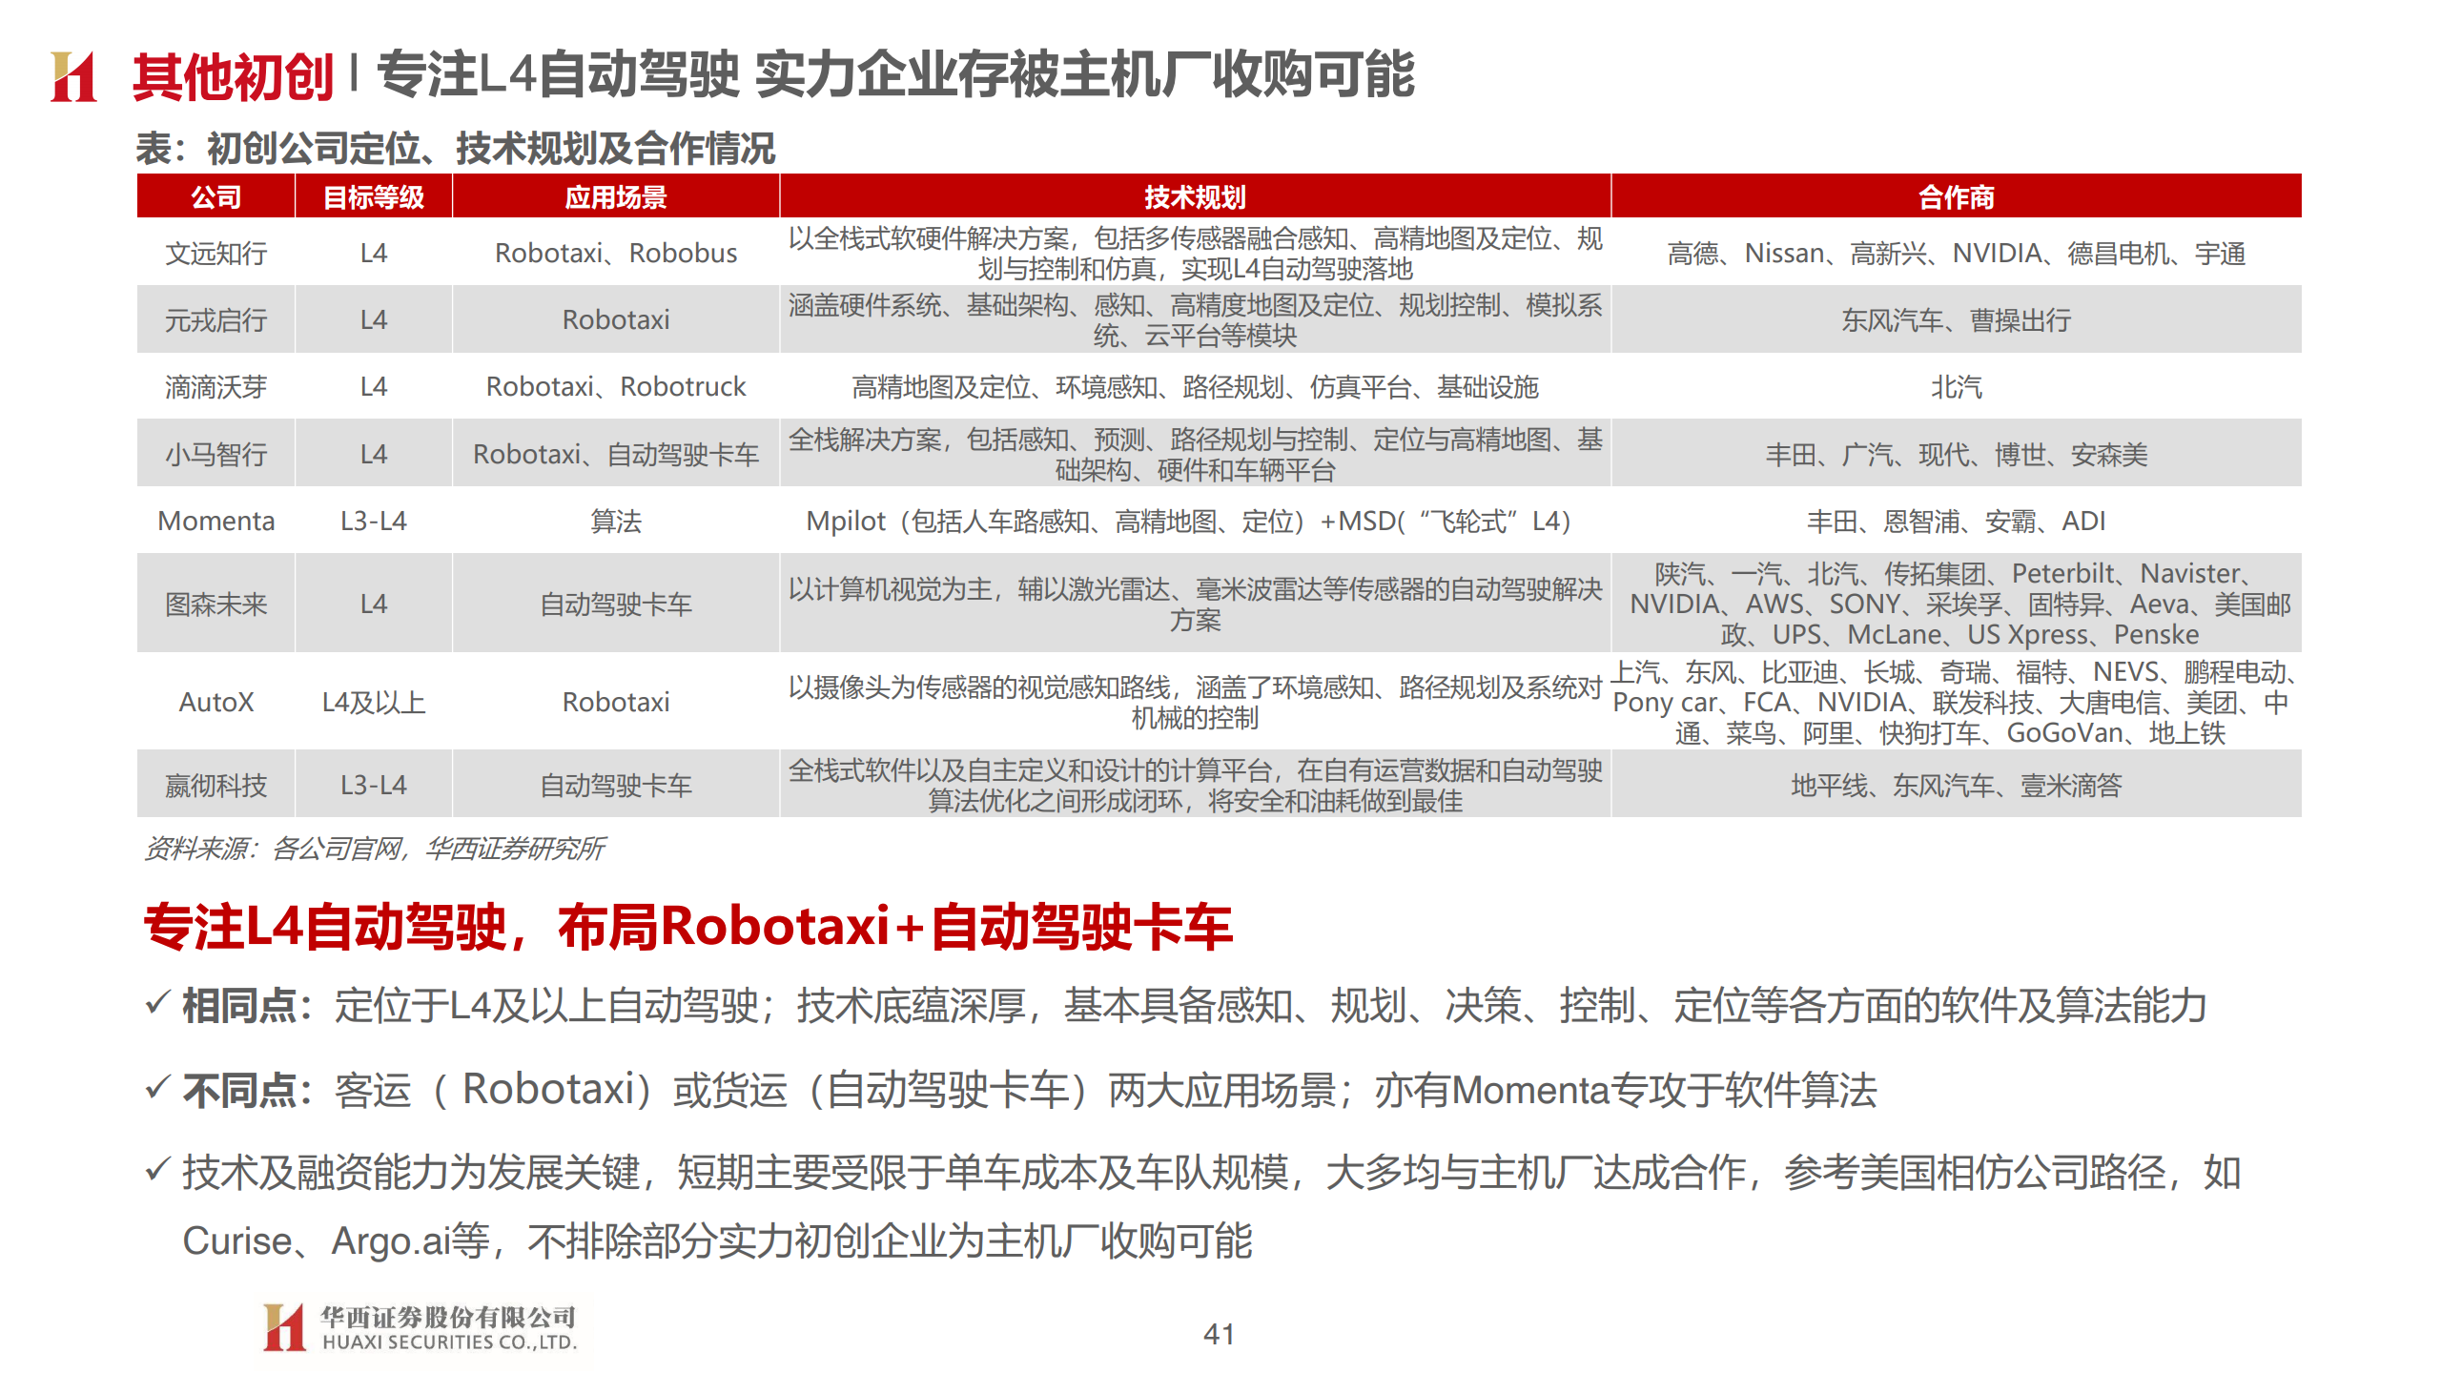Click the Mpilot tech plan cell
2441x1373 pixels.
pos(1195,521)
